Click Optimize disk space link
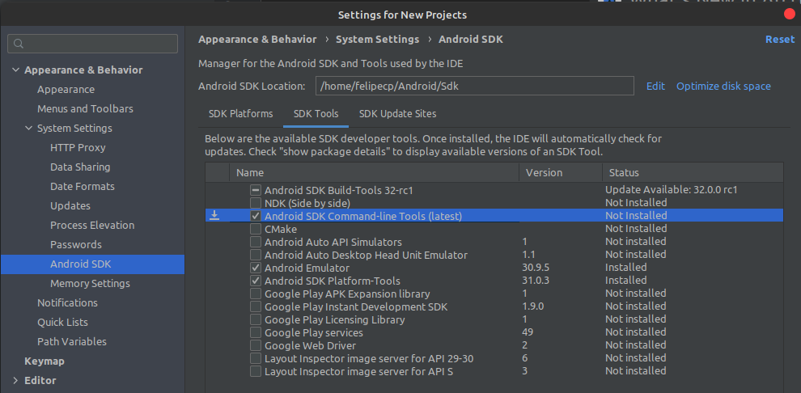Image resolution: width=801 pixels, height=393 pixels. pyautogui.click(x=723, y=87)
